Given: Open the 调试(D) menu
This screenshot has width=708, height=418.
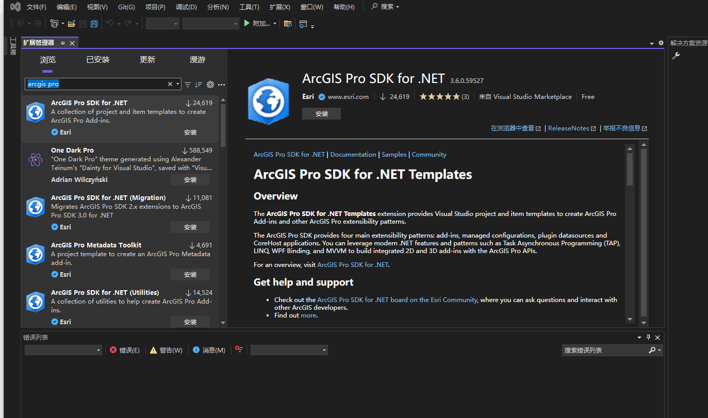Looking at the screenshot, I should click(186, 7).
